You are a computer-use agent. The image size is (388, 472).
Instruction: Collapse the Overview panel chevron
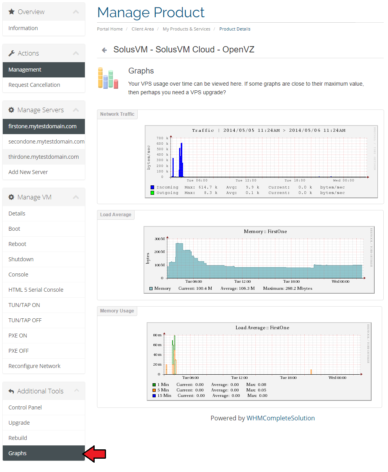76,12
